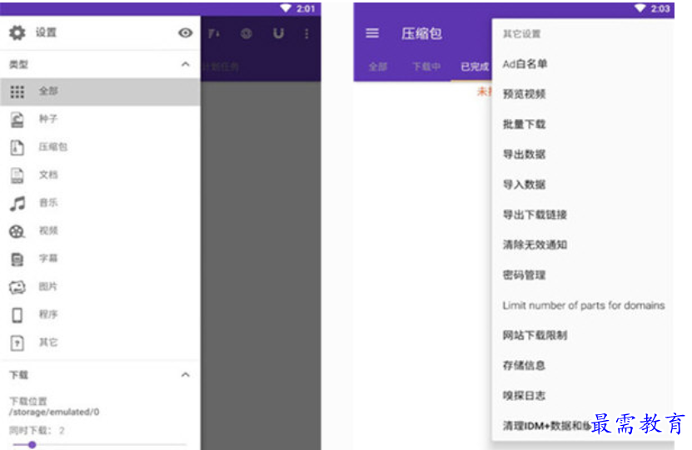
Task: Choose the 种子 category label
Action: click(x=48, y=119)
